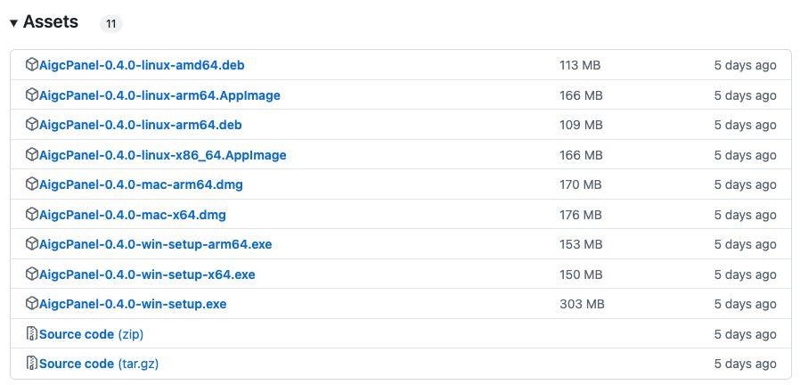800x385 pixels.
Task: Click package icon beside linux-amd64.deb
Action: coord(32,65)
